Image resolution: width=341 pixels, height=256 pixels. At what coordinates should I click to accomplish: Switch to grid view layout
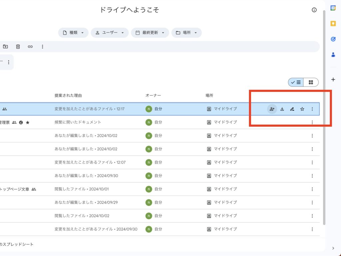click(x=311, y=82)
